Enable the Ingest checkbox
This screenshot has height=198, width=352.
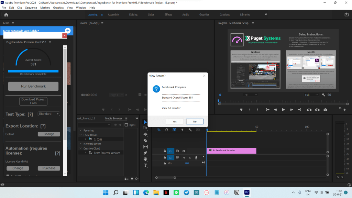(x=126, y=125)
